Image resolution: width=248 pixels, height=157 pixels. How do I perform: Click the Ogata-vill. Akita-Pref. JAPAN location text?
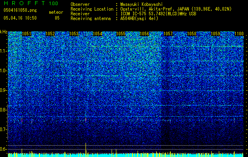pyautogui.click(x=176, y=9)
